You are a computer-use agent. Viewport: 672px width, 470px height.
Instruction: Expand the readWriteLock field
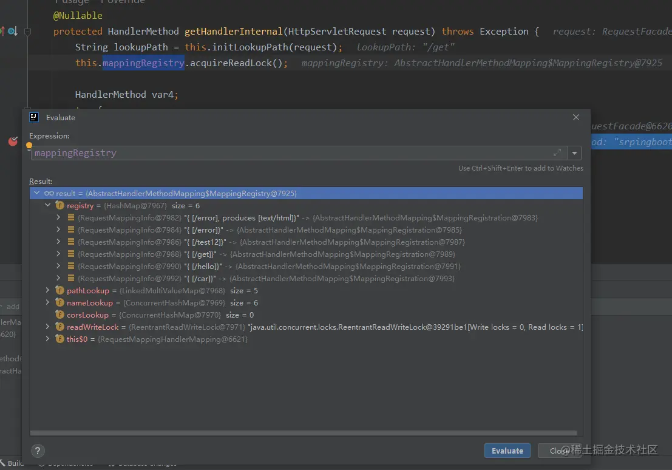click(x=47, y=327)
